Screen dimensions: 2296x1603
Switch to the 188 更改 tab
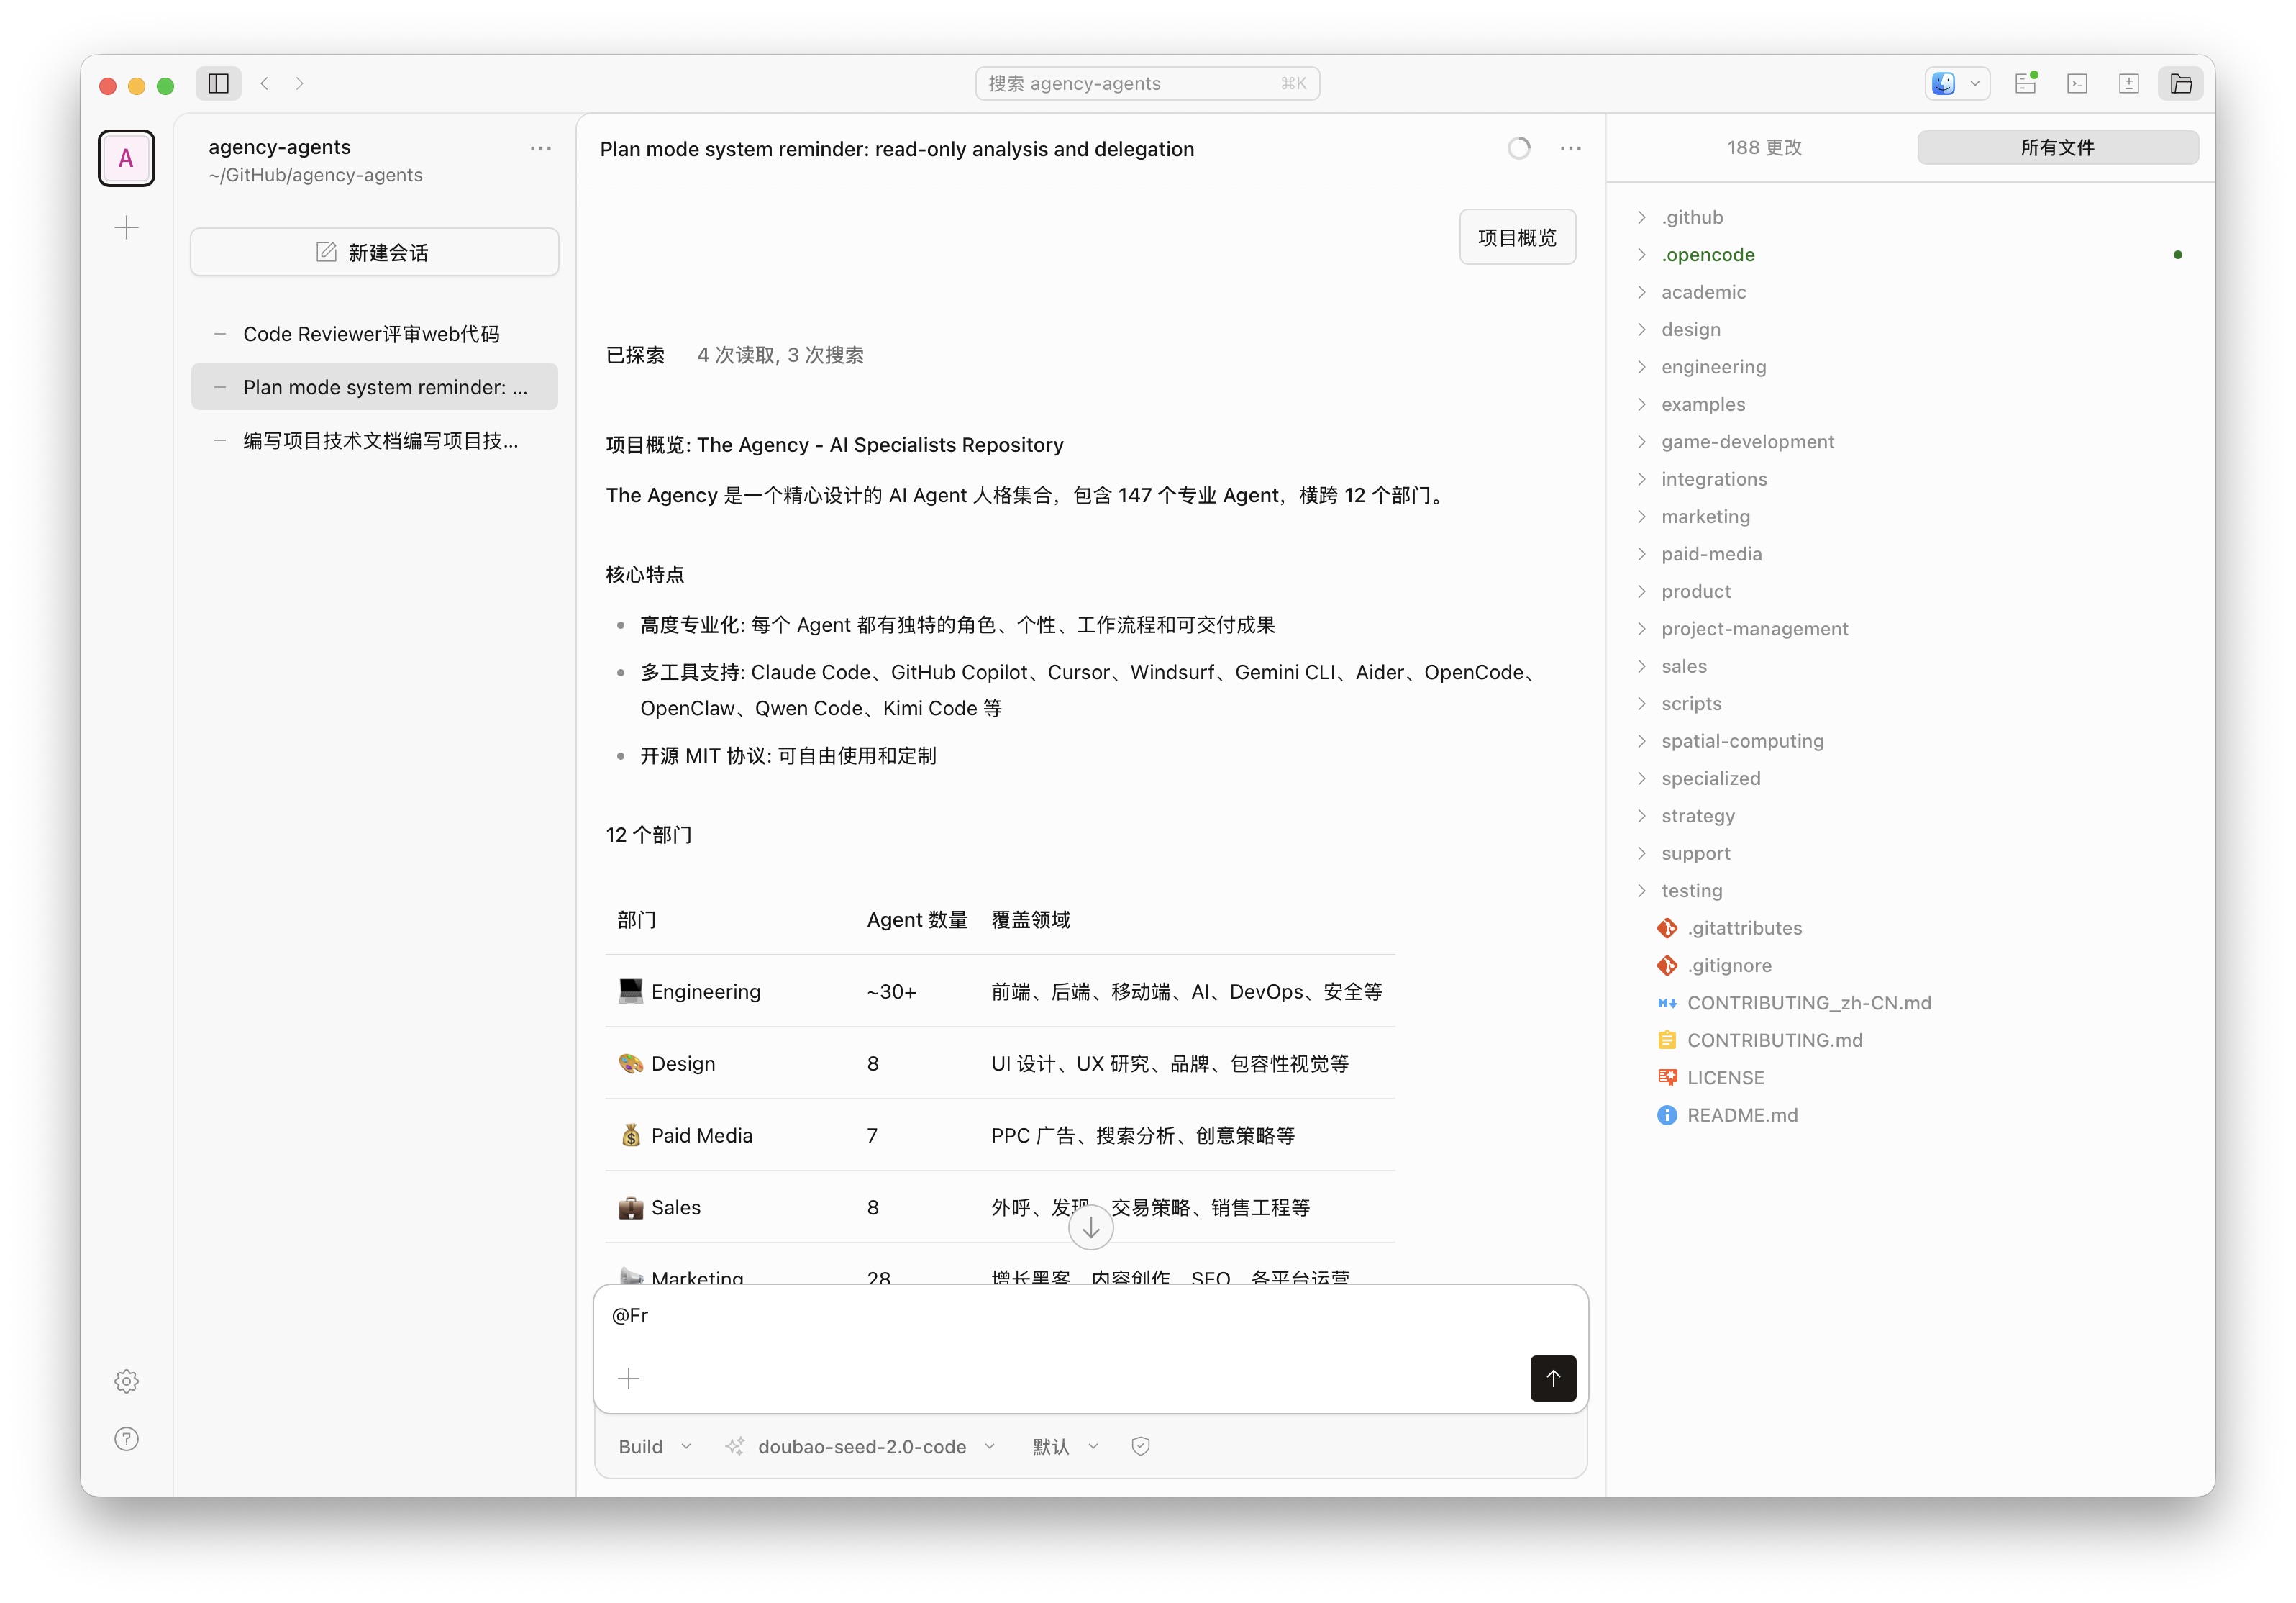1764,148
